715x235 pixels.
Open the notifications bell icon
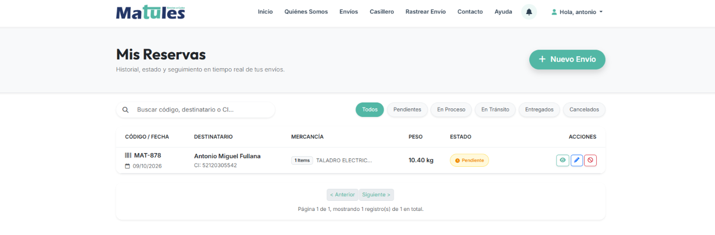click(529, 12)
